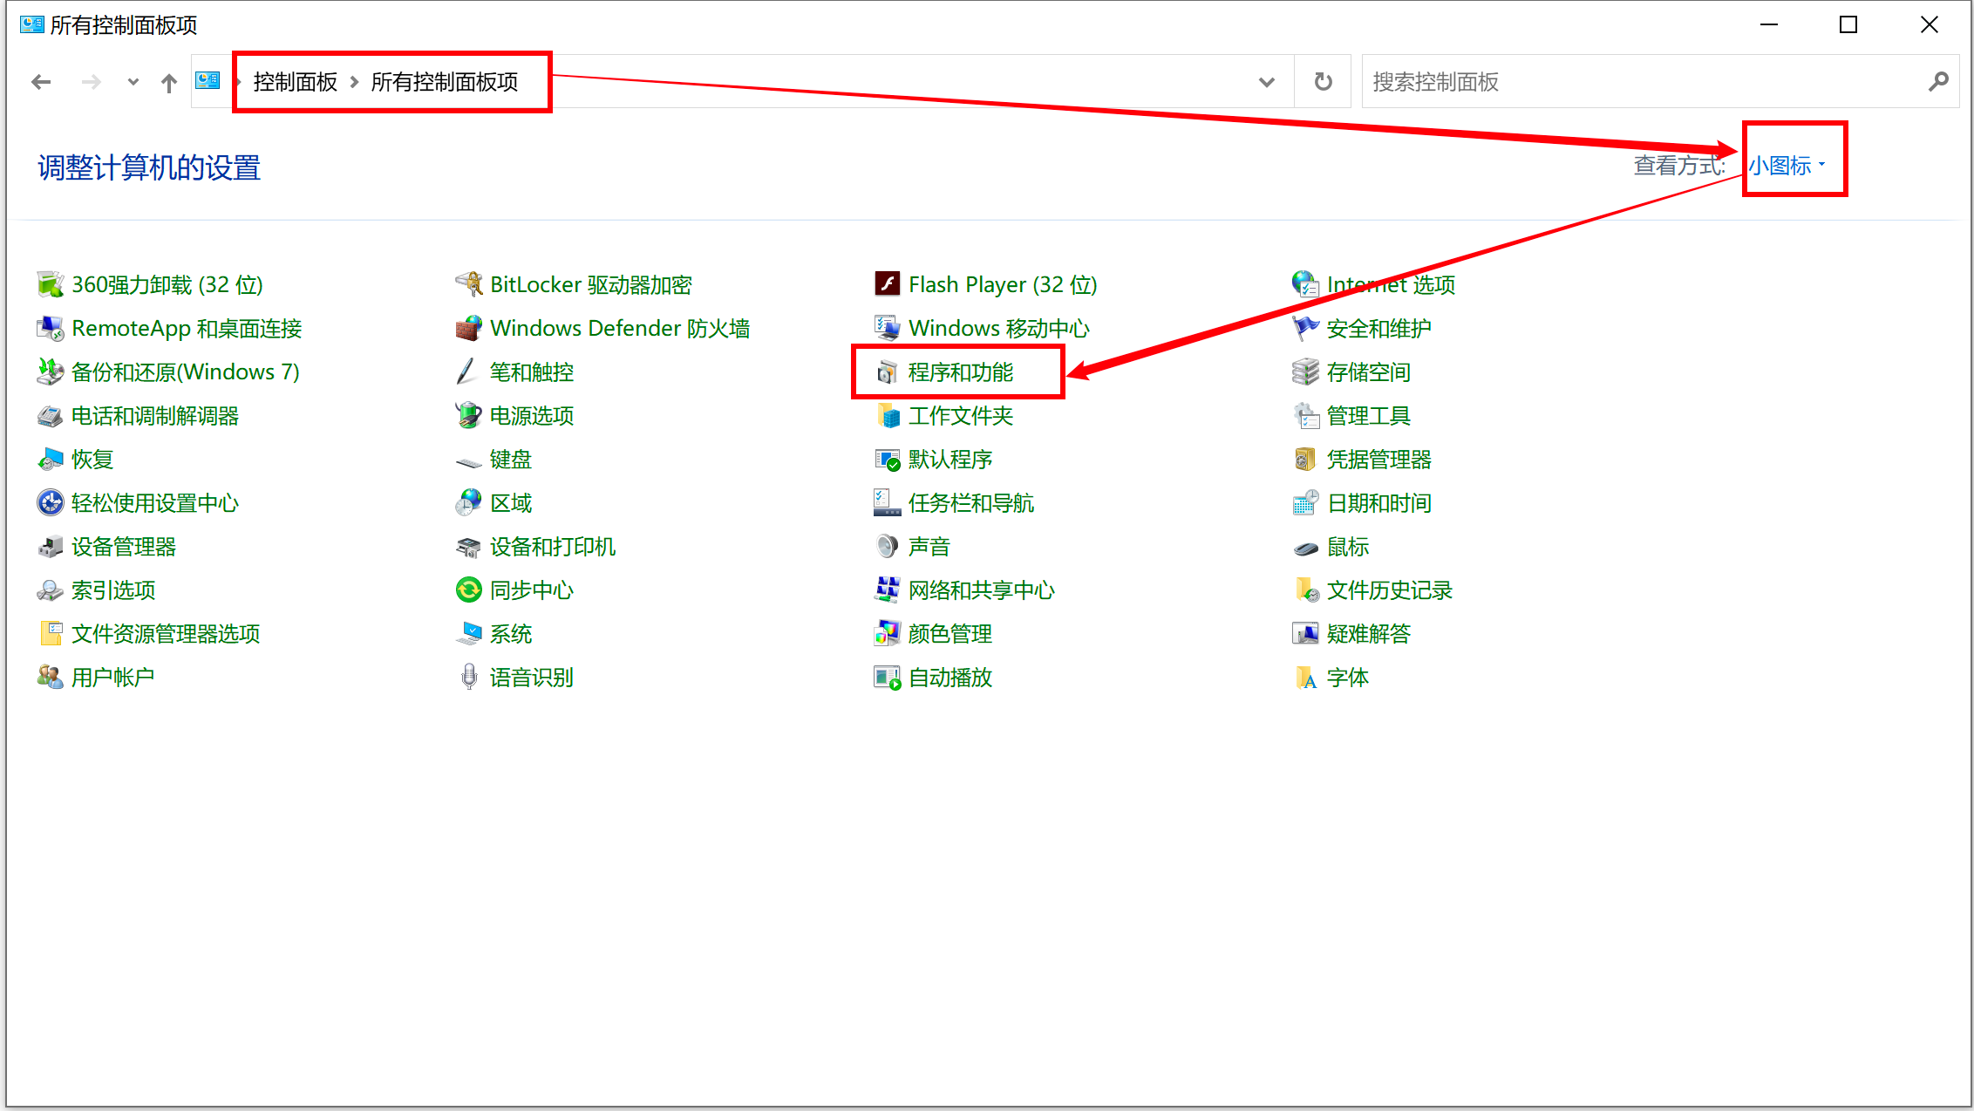Refresh the current view
Image resolution: width=1974 pixels, height=1111 pixels.
tap(1322, 81)
